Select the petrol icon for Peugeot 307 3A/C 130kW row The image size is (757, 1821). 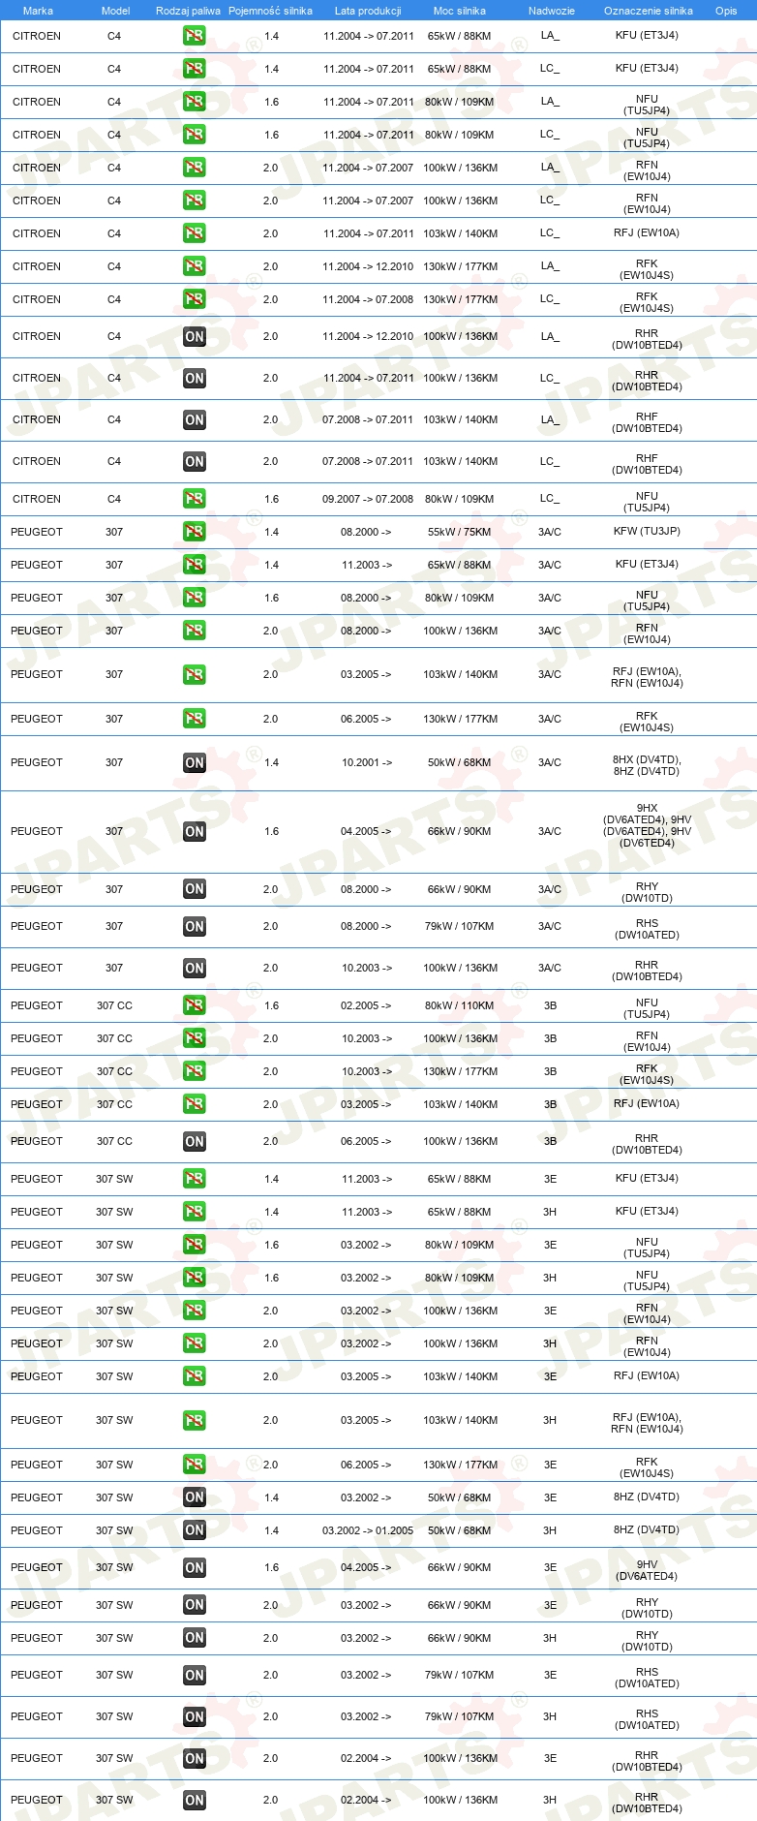pyautogui.click(x=194, y=719)
